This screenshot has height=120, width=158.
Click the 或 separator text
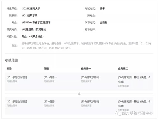[x=79, y=94]
